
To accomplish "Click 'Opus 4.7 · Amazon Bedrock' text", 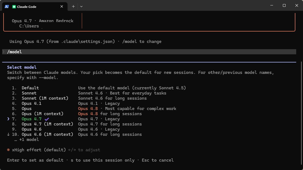I will click(42, 21).
